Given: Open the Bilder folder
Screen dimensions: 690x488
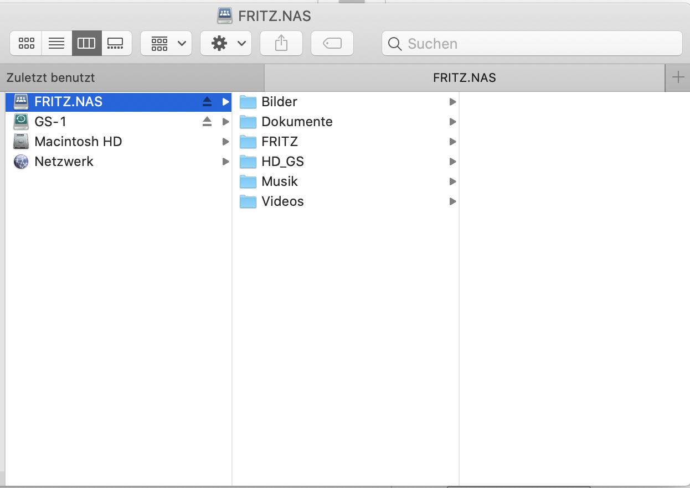Looking at the screenshot, I should [x=279, y=102].
